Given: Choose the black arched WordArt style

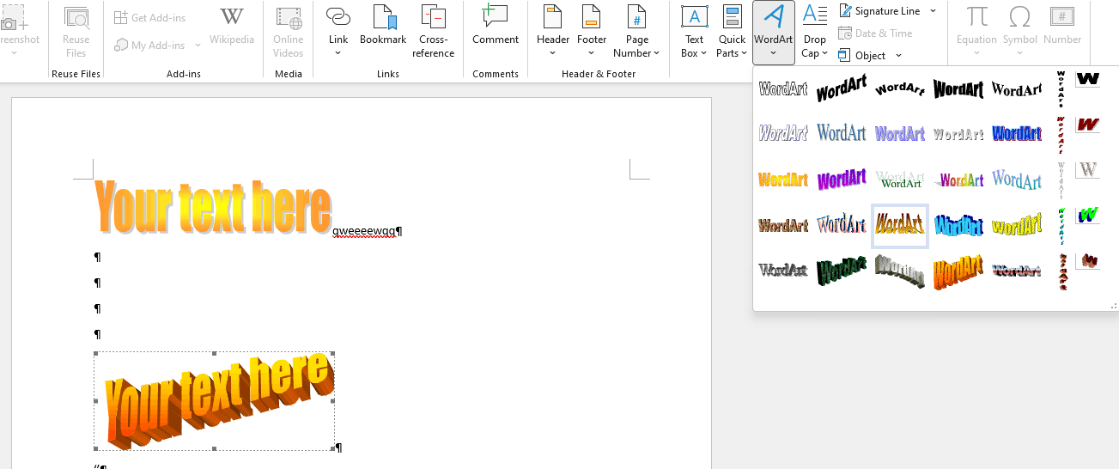Looking at the screenshot, I should (900, 88).
